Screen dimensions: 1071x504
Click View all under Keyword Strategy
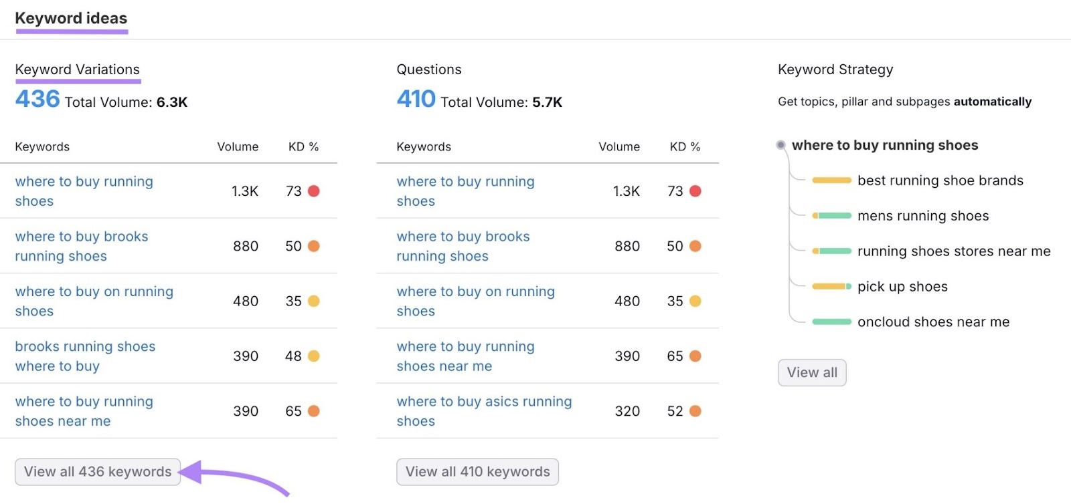pos(812,373)
